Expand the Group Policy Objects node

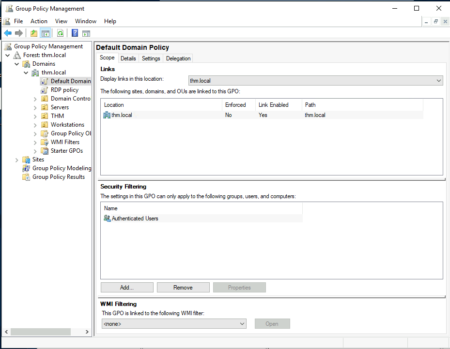pos(35,134)
